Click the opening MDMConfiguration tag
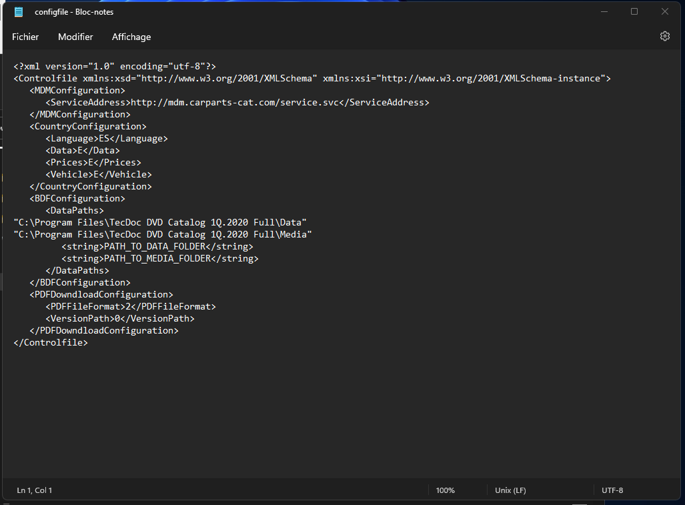The width and height of the screenshot is (685, 505). coord(77,91)
